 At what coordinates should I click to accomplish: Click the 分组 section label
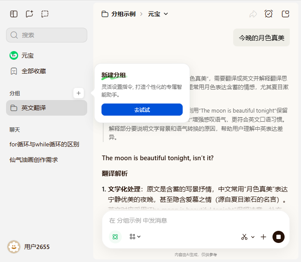click(15, 94)
